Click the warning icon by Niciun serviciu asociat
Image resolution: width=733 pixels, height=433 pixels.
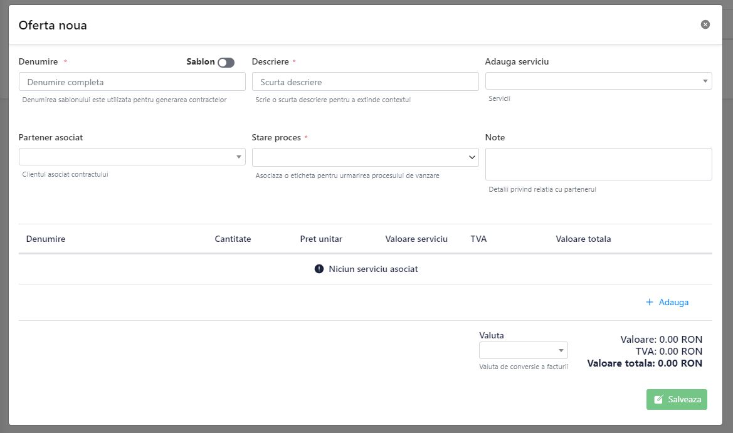(319, 269)
